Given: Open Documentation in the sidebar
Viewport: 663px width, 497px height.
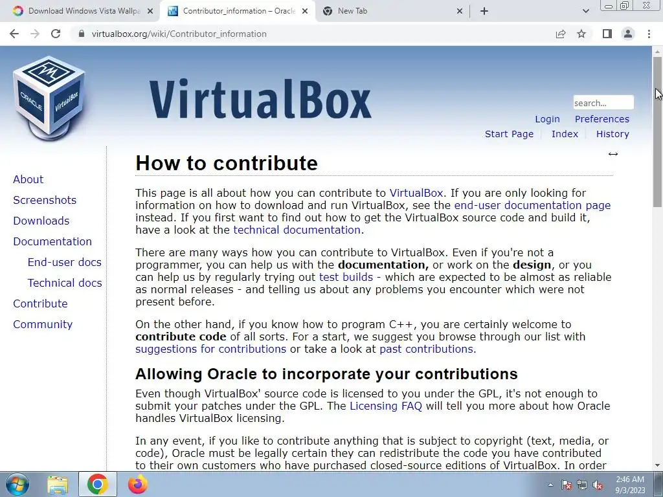Looking at the screenshot, I should pos(52,241).
